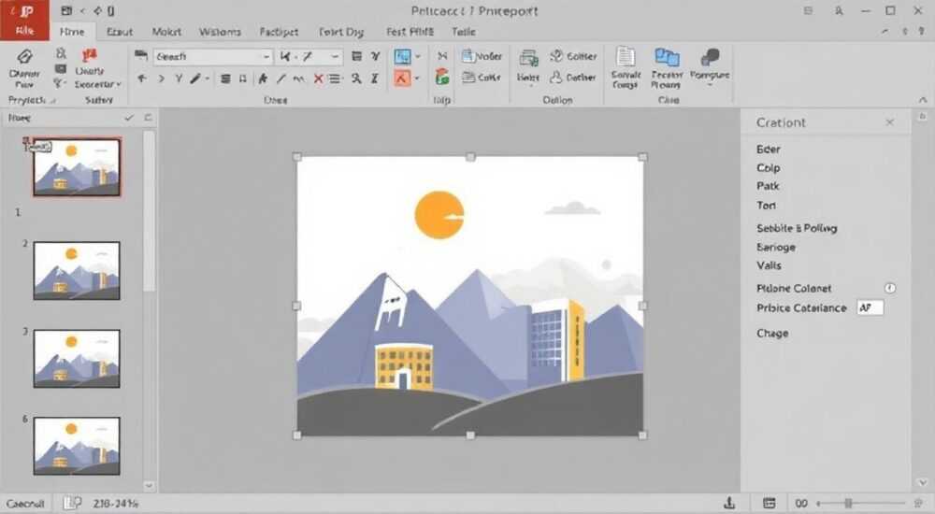The height and width of the screenshot is (514, 935).
Task: Click the input box next to 'Prbice Cateriance'
Action: [x=870, y=307]
